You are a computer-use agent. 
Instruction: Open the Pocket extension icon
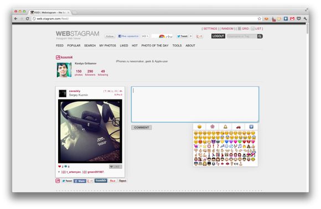[x=299, y=19]
